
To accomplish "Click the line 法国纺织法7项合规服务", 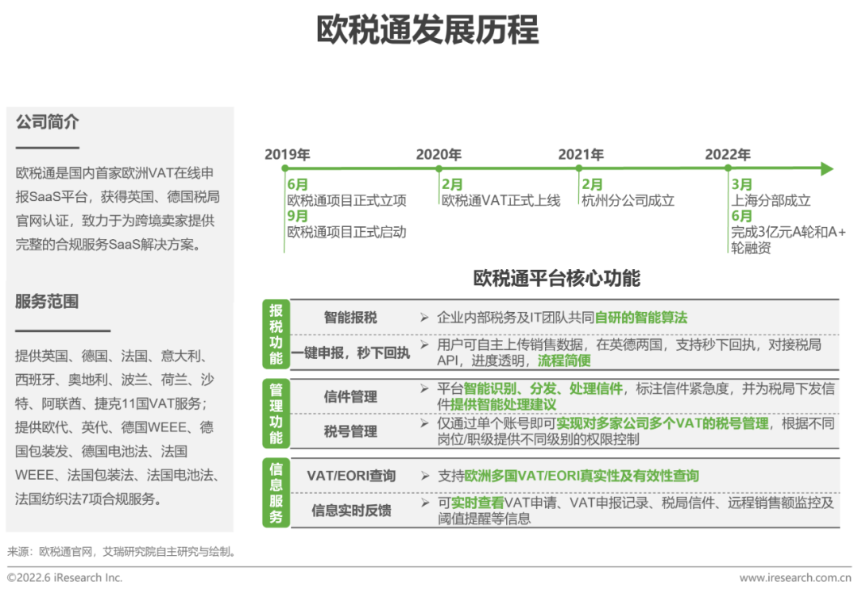I will click(88, 499).
